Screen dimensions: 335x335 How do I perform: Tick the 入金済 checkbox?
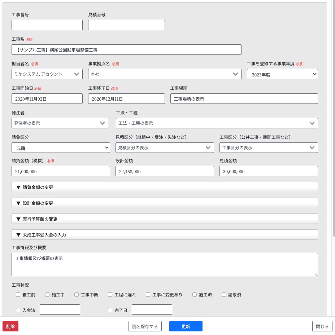click(18, 310)
